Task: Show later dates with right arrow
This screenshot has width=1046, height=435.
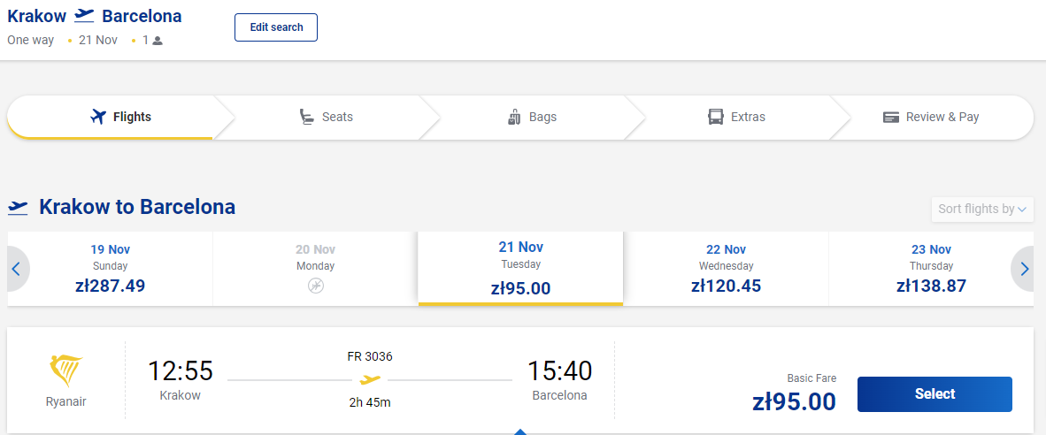Action: click(x=1024, y=269)
